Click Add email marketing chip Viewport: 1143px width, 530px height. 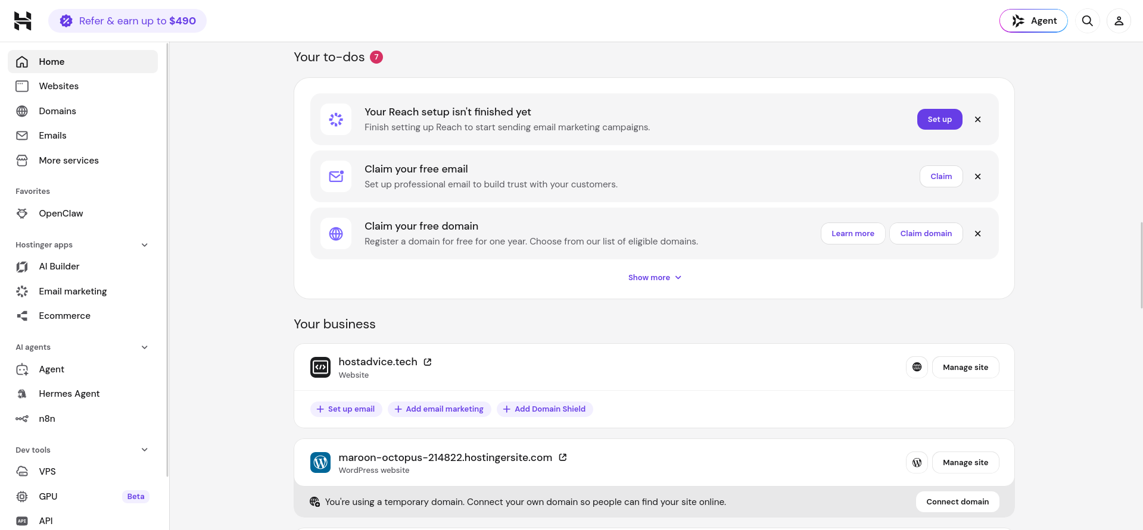point(440,409)
